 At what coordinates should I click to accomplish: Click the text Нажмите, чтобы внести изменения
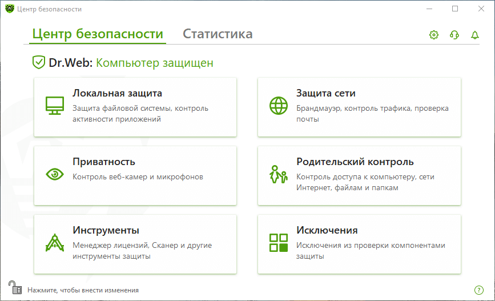[83, 290]
